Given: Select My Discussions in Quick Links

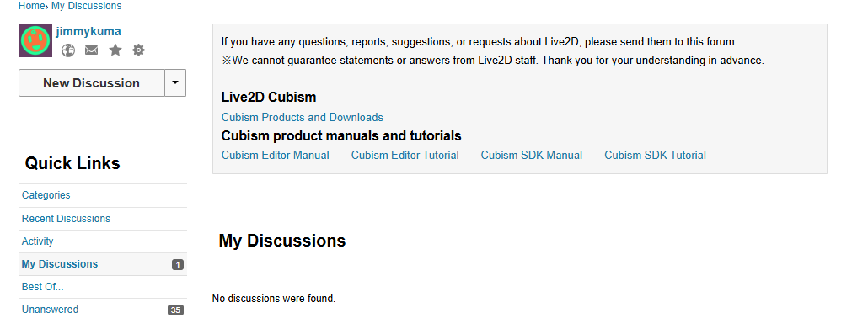Looking at the screenshot, I should tap(103, 264).
